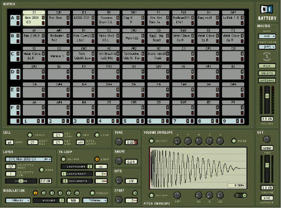Select modulation slot 1 (orange)
The height and width of the screenshot is (208, 281).
click(36, 193)
